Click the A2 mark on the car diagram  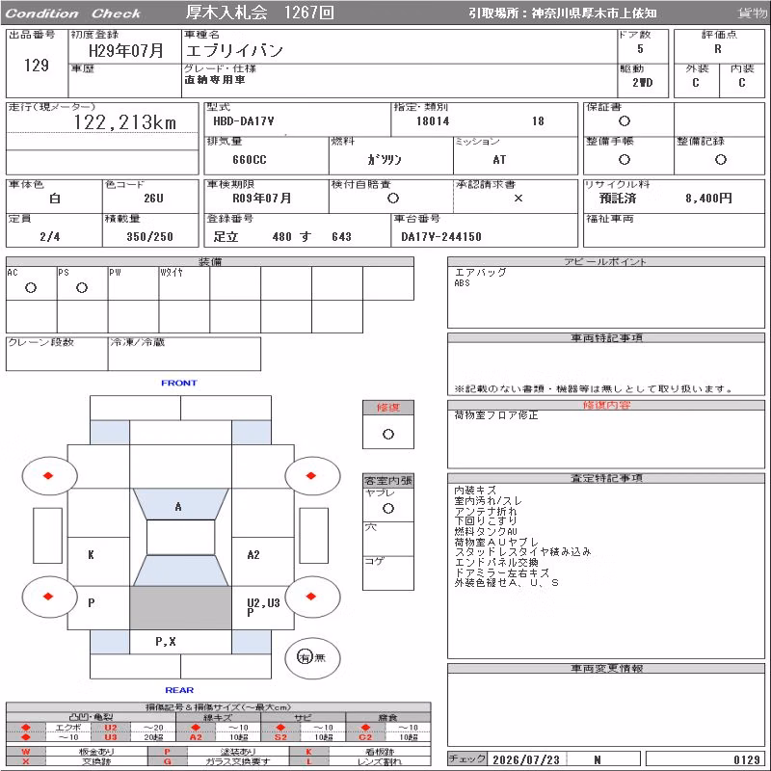click(x=253, y=555)
